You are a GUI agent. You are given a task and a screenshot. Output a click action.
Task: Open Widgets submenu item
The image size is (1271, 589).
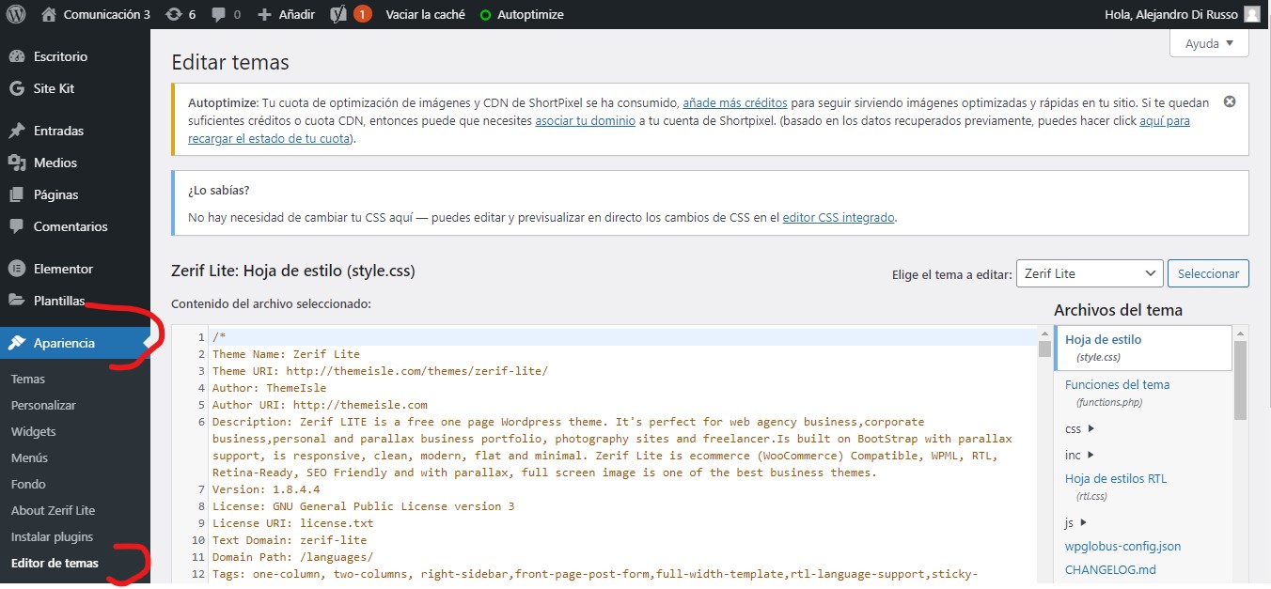click(x=34, y=431)
